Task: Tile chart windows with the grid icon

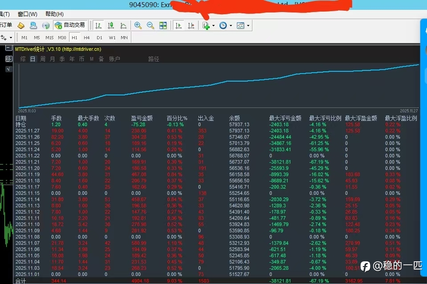Action: pos(163,25)
